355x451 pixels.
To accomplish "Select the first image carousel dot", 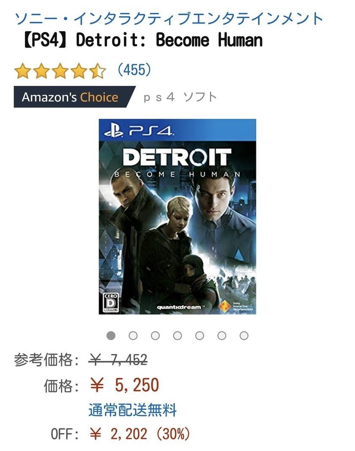I will point(111,335).
